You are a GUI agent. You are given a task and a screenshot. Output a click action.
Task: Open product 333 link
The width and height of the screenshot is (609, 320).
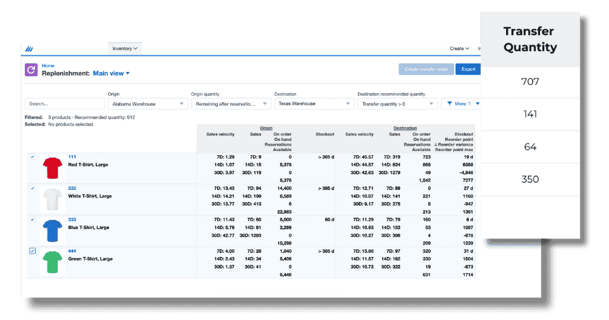pyautogui.click(x=73, y=219)
